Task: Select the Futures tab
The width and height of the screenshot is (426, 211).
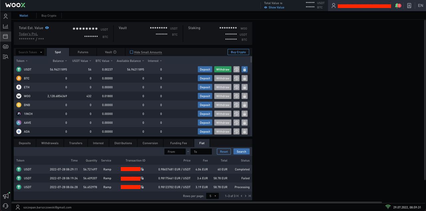Action: click(83, 52)
